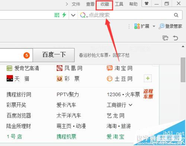Open 天猫 link
The height and width of the screenshot is (146, 186).
tap(22, 79)
